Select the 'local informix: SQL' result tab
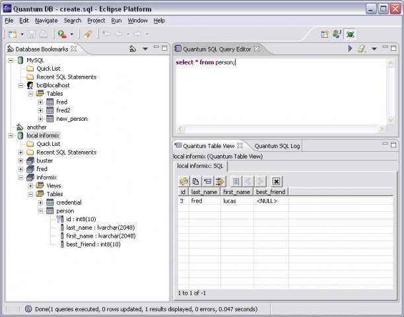 200,166
